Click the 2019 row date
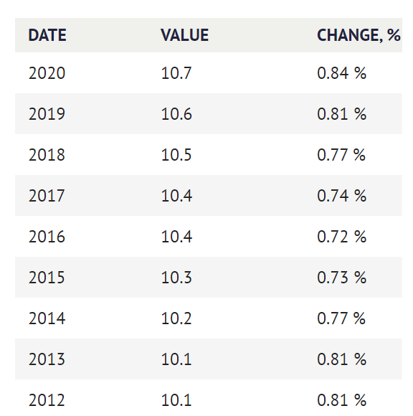This screenshot has height=416, width=413. [x=47, y=114]
